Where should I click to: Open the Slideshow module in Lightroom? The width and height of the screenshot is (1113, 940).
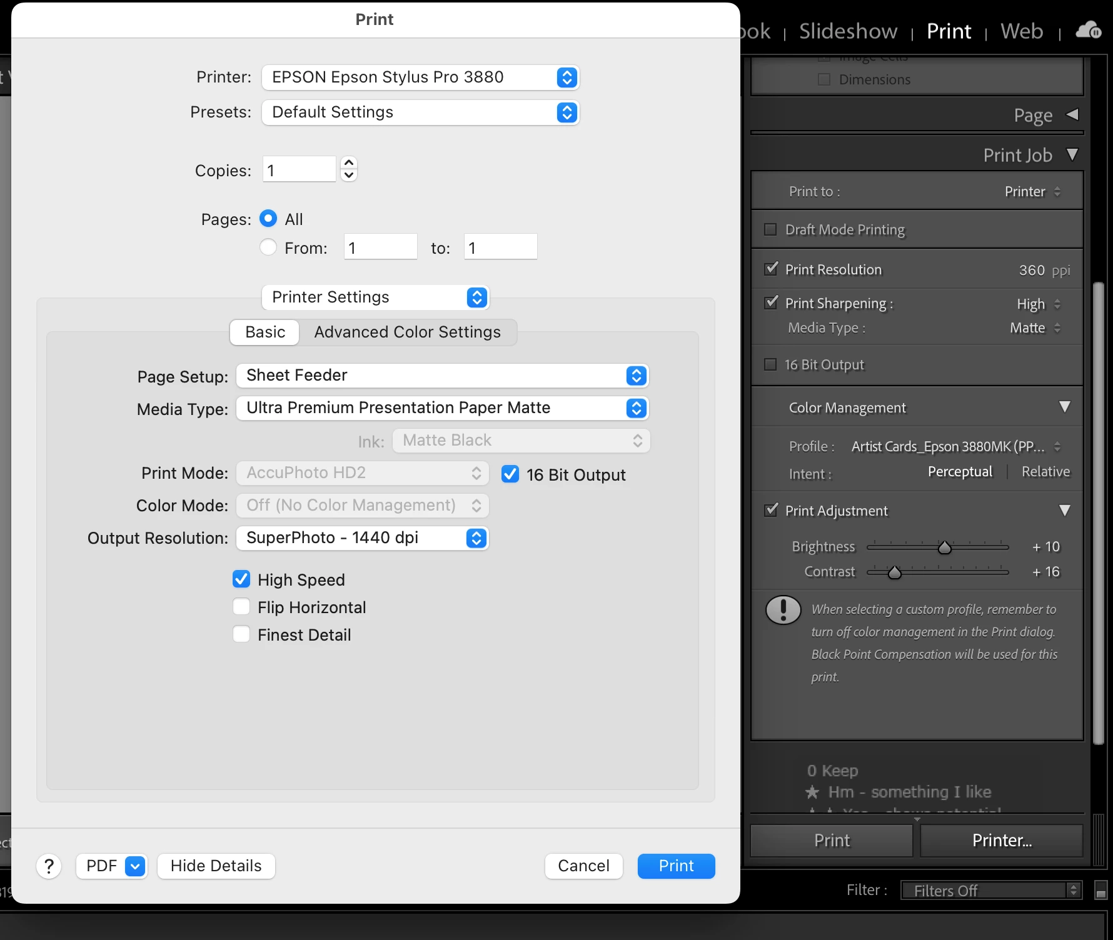tap(848, 31)
